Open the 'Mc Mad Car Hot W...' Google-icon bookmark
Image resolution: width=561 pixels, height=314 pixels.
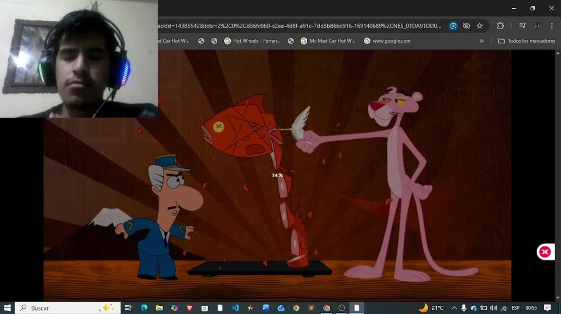(x=328, y=41)
